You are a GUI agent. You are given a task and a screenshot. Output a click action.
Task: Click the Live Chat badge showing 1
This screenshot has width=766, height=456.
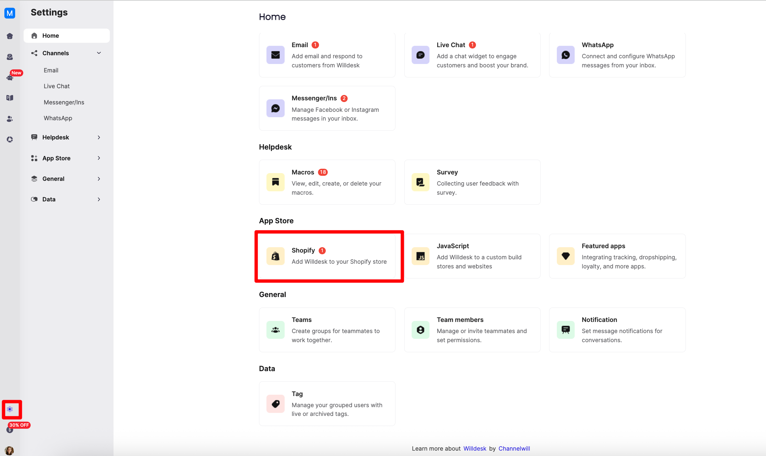pos(473,45)
